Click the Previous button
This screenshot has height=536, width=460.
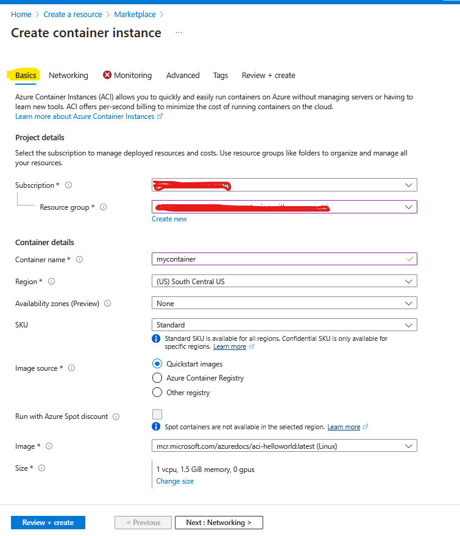(x=143, y=523)
